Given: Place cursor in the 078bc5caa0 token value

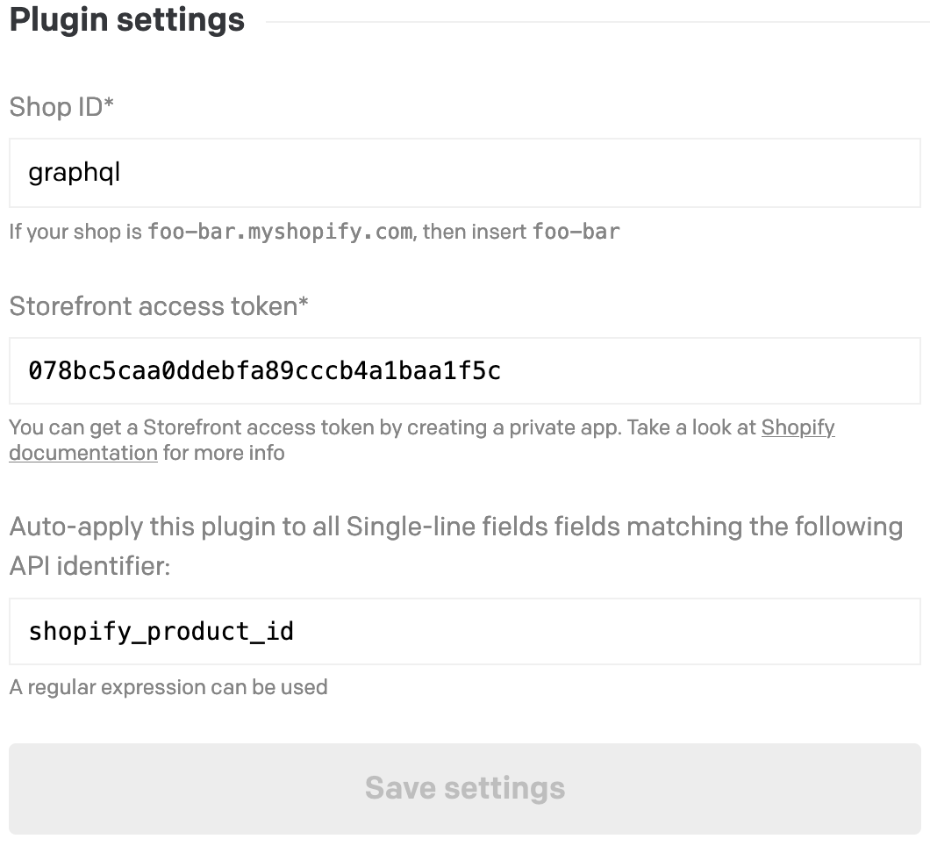Looking at the screenshot, I should coord(263,371).
